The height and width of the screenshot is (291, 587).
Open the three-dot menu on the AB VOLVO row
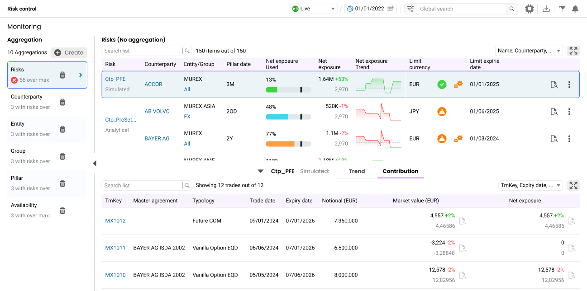[x=569, y=112]
